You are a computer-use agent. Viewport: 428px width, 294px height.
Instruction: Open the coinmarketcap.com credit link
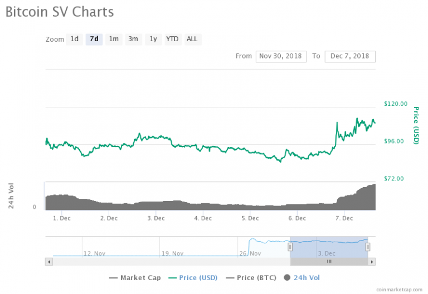coord(399,290)
